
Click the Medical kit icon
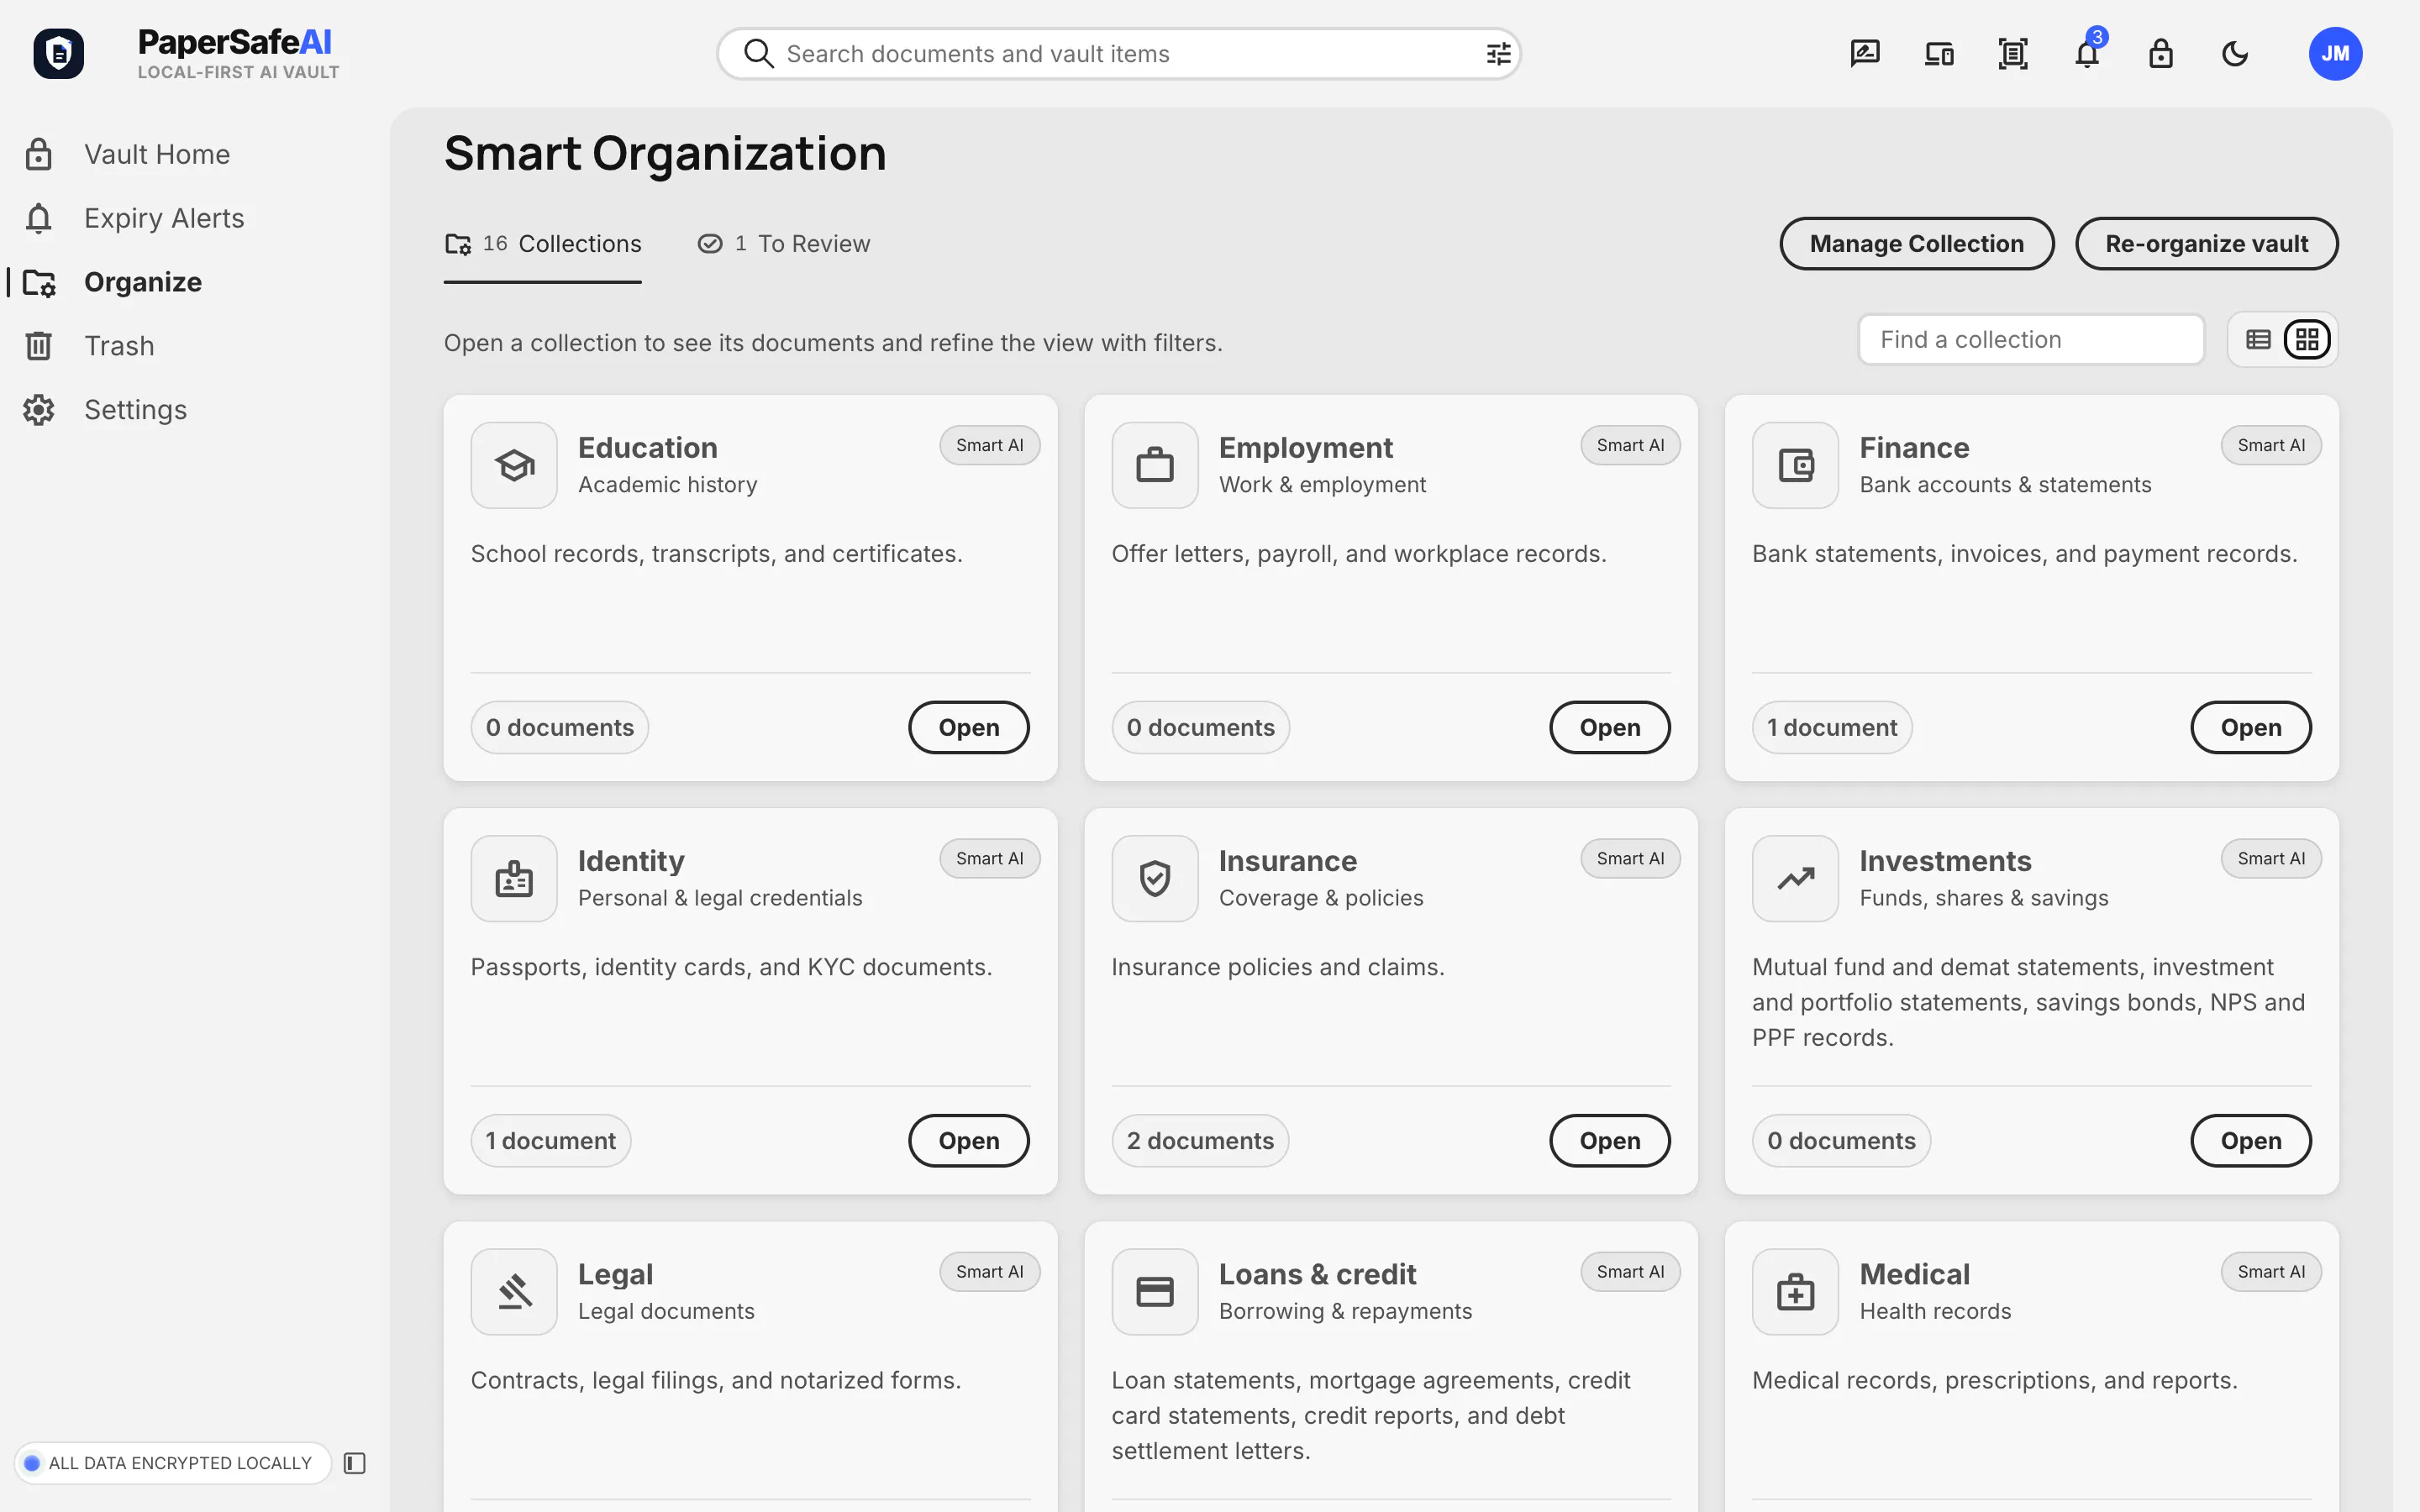[x=1796, y=1292]
